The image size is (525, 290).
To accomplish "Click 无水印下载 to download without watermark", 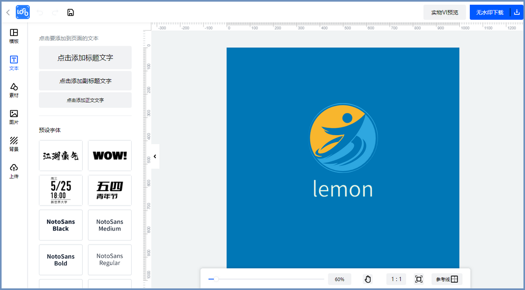I will (x=490, y=12).
